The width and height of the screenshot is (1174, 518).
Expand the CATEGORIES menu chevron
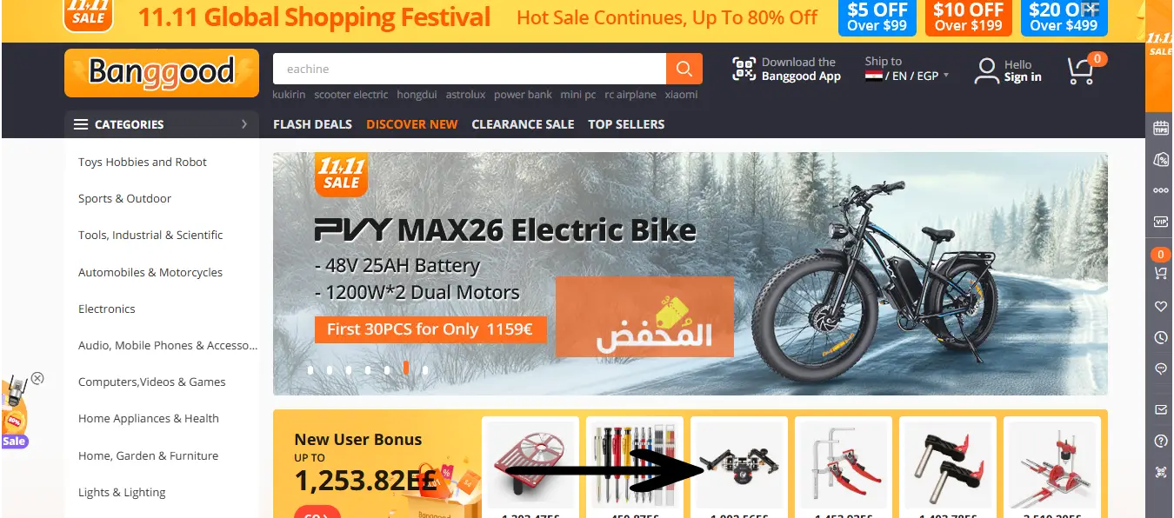[x=244, y=124]
